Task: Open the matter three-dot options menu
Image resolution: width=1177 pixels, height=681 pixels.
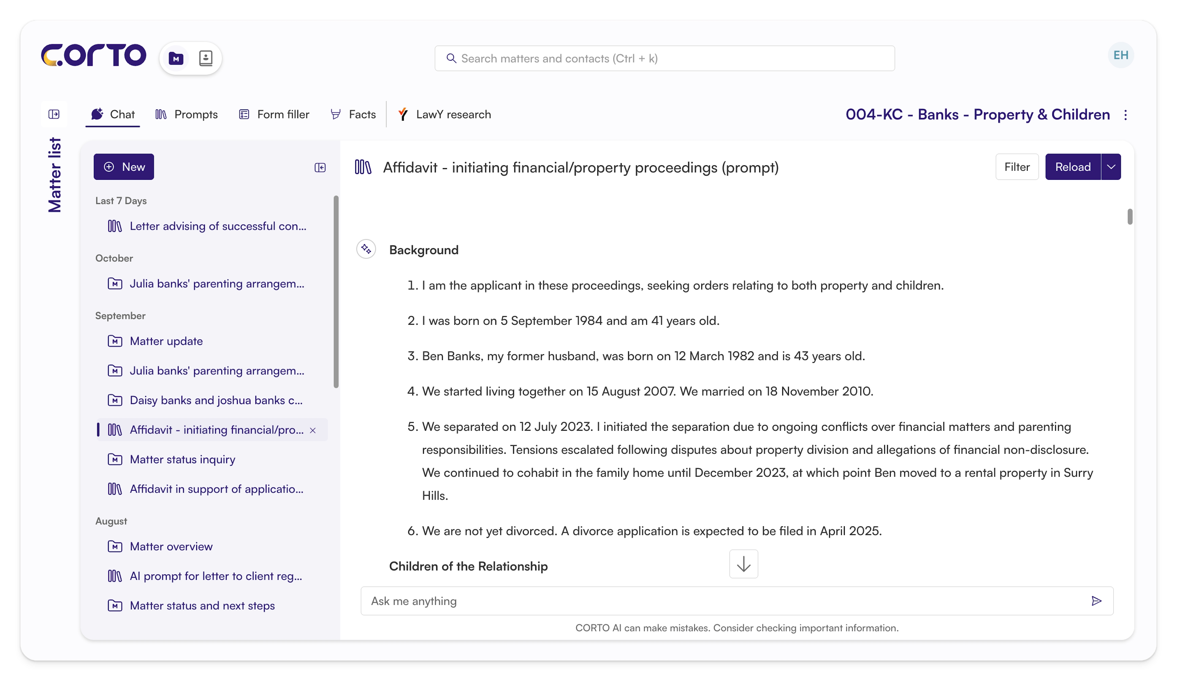Action: tap(1126, 115)
